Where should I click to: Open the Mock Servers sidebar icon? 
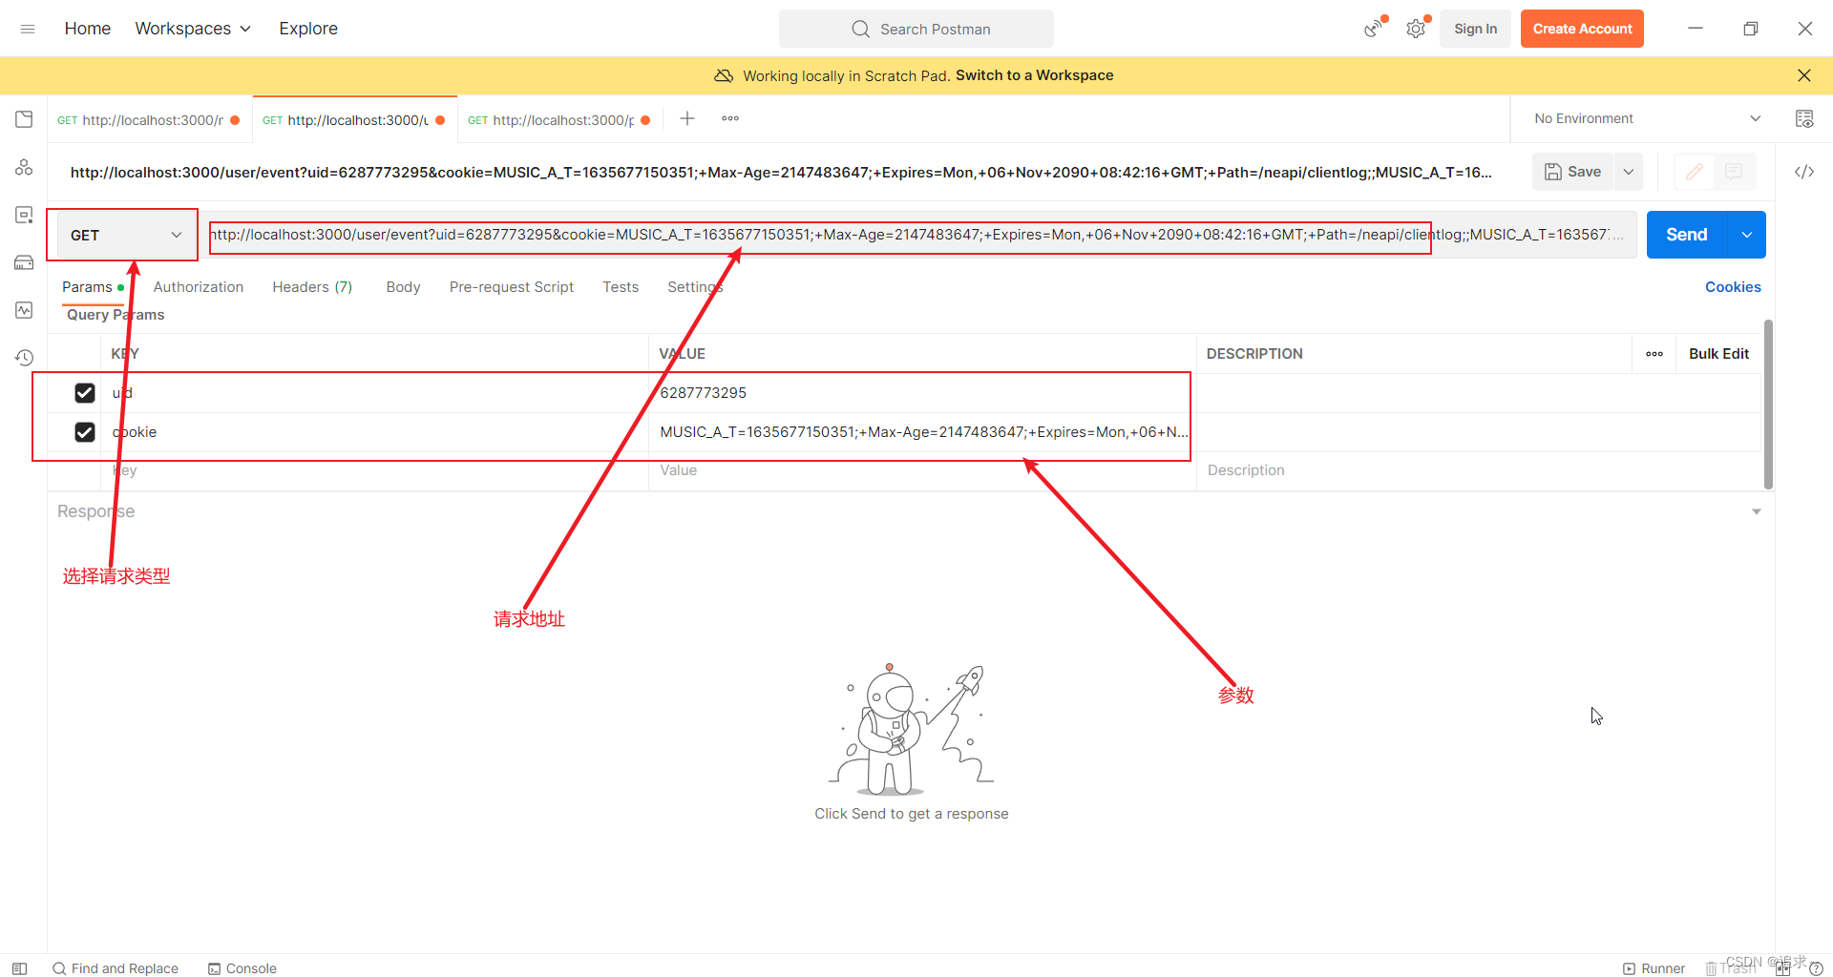coord(24,262)
